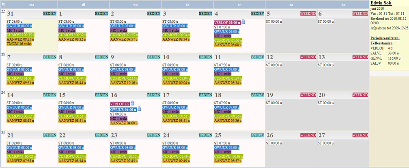
Task: Click the 'juni 2010' period text
Action: coord(377,9)
